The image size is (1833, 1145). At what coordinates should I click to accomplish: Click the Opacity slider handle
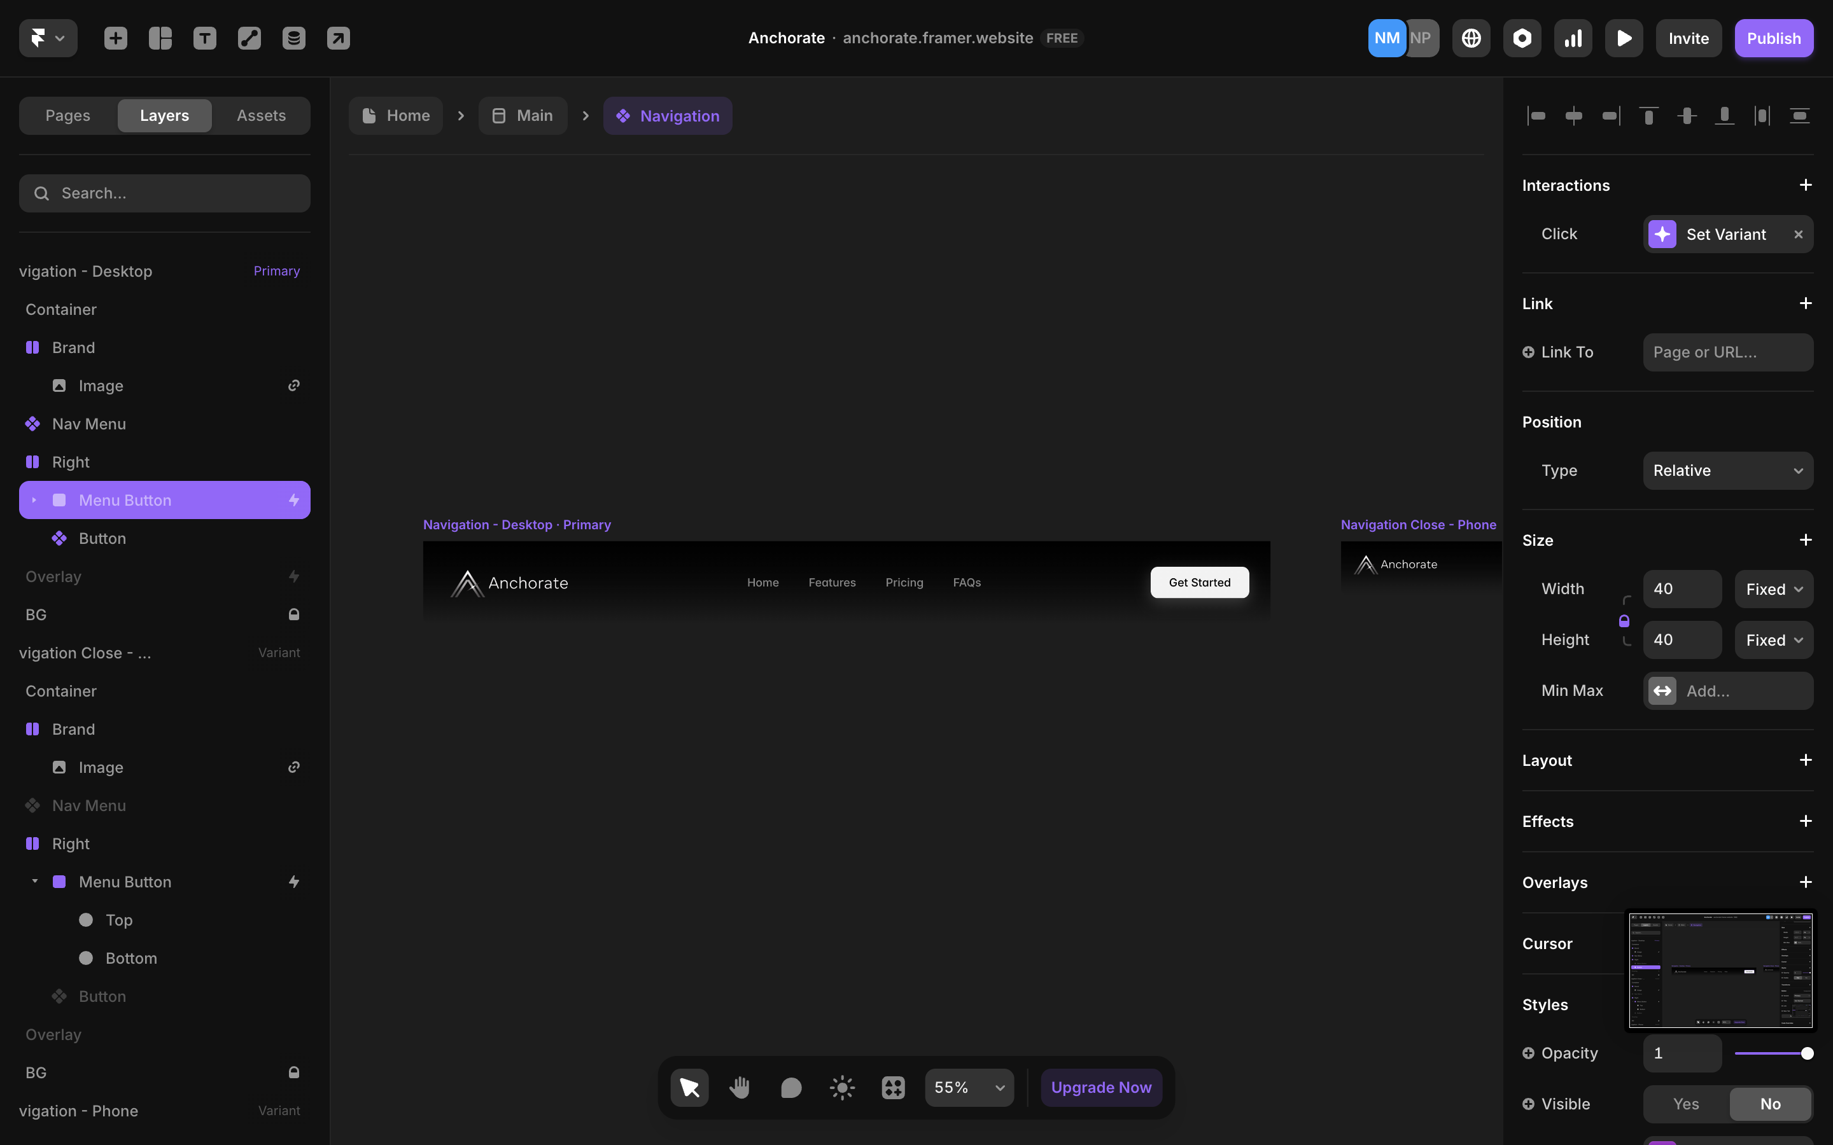[x=1808, y=1053]
